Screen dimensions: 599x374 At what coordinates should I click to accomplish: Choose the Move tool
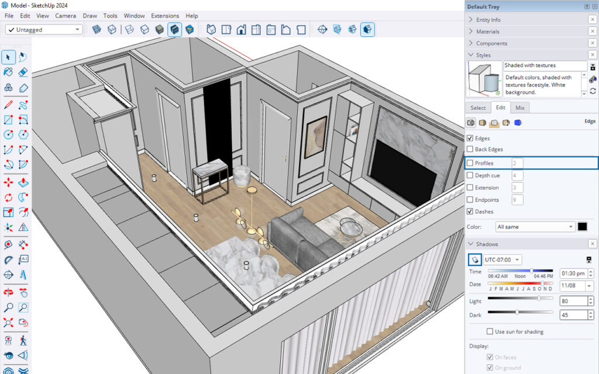8,182
